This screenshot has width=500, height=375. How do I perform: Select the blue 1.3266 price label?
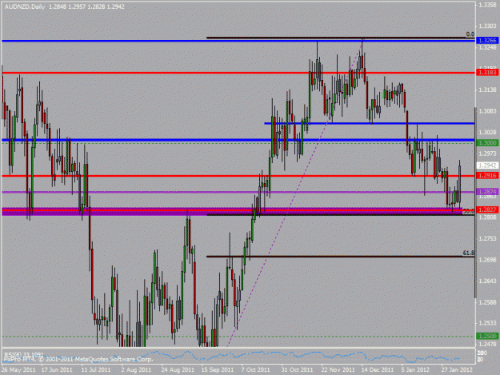coord(487,41)
